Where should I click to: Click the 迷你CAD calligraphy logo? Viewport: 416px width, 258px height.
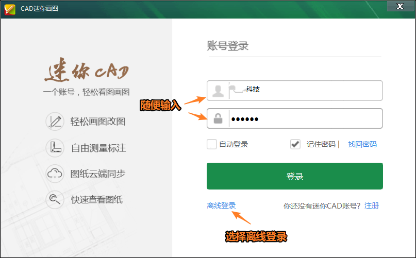pos(87,70)
